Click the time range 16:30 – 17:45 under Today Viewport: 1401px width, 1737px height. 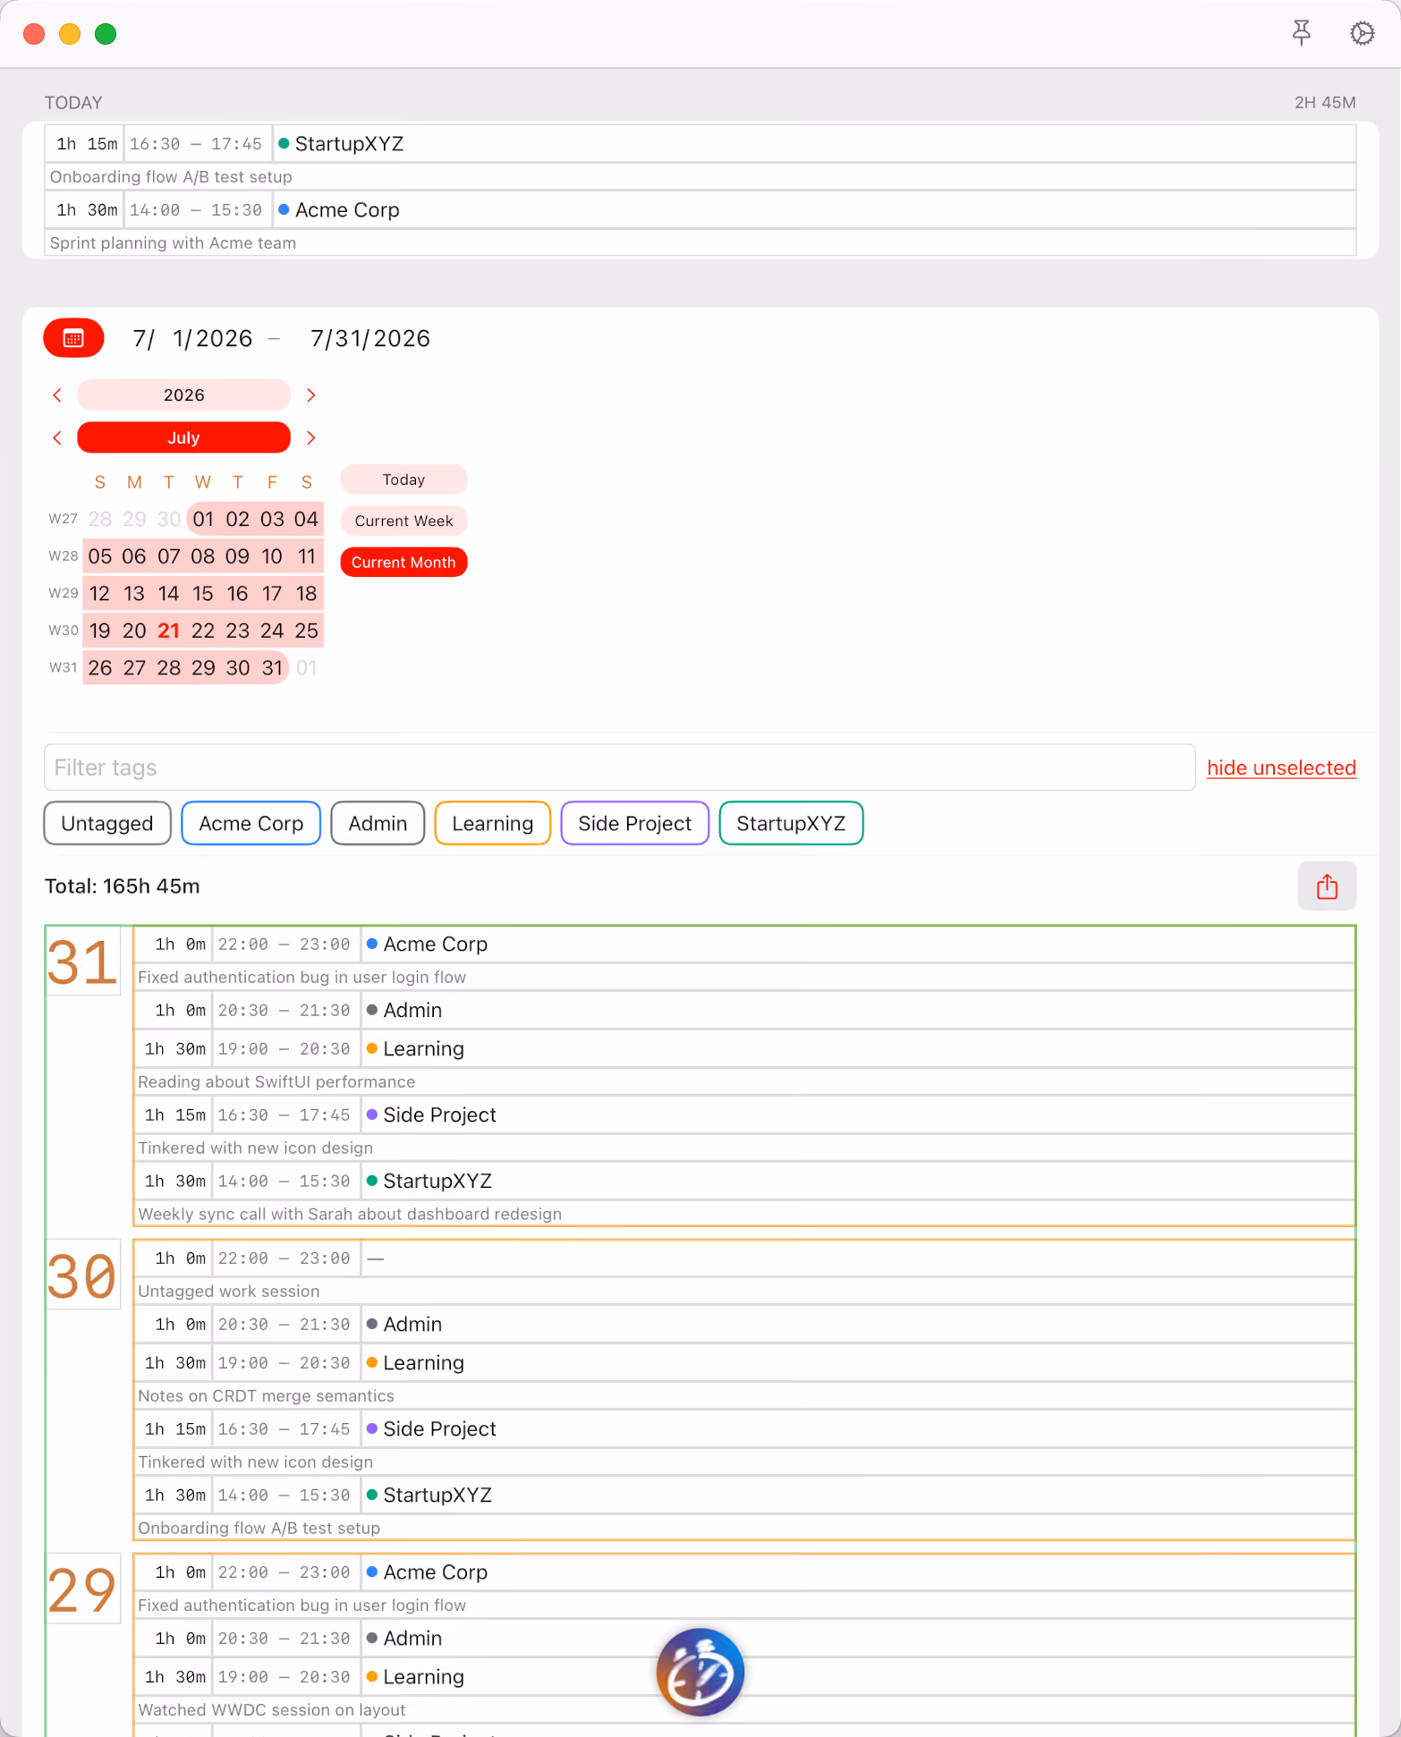pos(196,144)
